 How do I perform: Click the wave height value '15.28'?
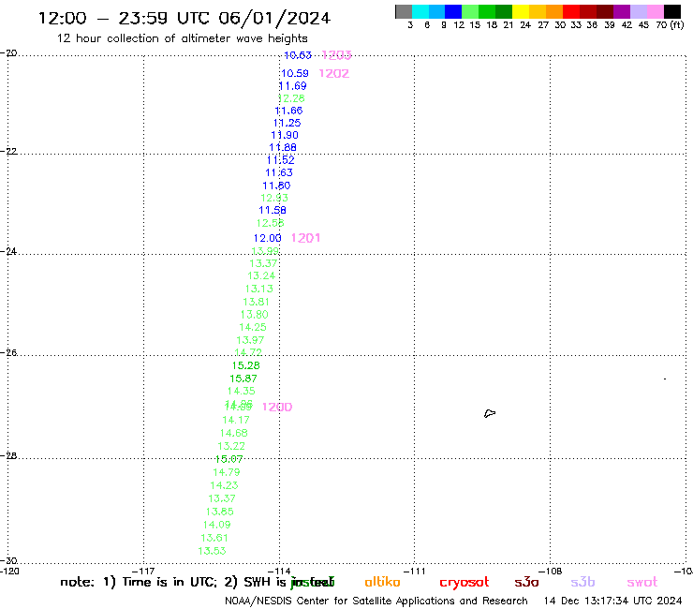coord(245,365)
